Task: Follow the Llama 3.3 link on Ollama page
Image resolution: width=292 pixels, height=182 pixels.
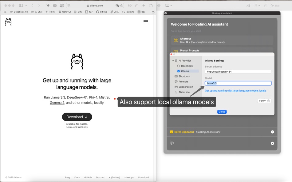Action: [x=58, y=97]
